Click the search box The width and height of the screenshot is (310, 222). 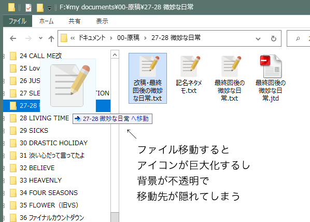click(298, 38)
